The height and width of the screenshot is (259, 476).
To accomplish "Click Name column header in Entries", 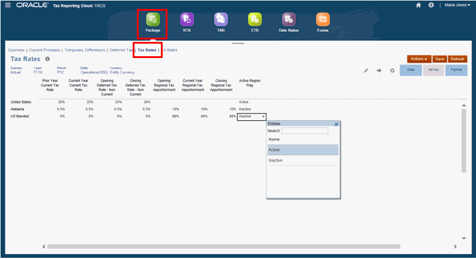I will tap(274, 139).
